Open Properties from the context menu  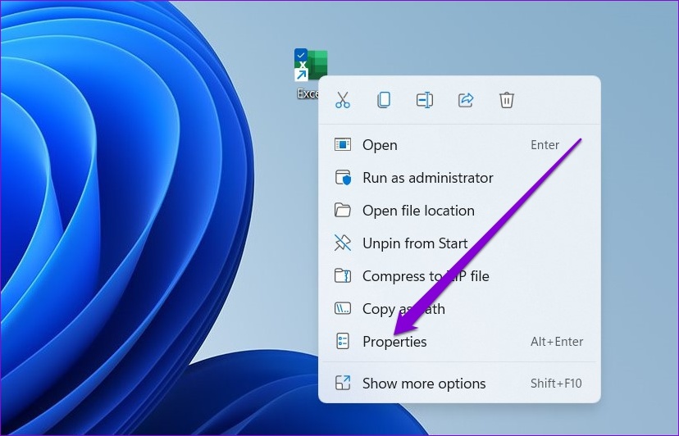click(459, 342)
